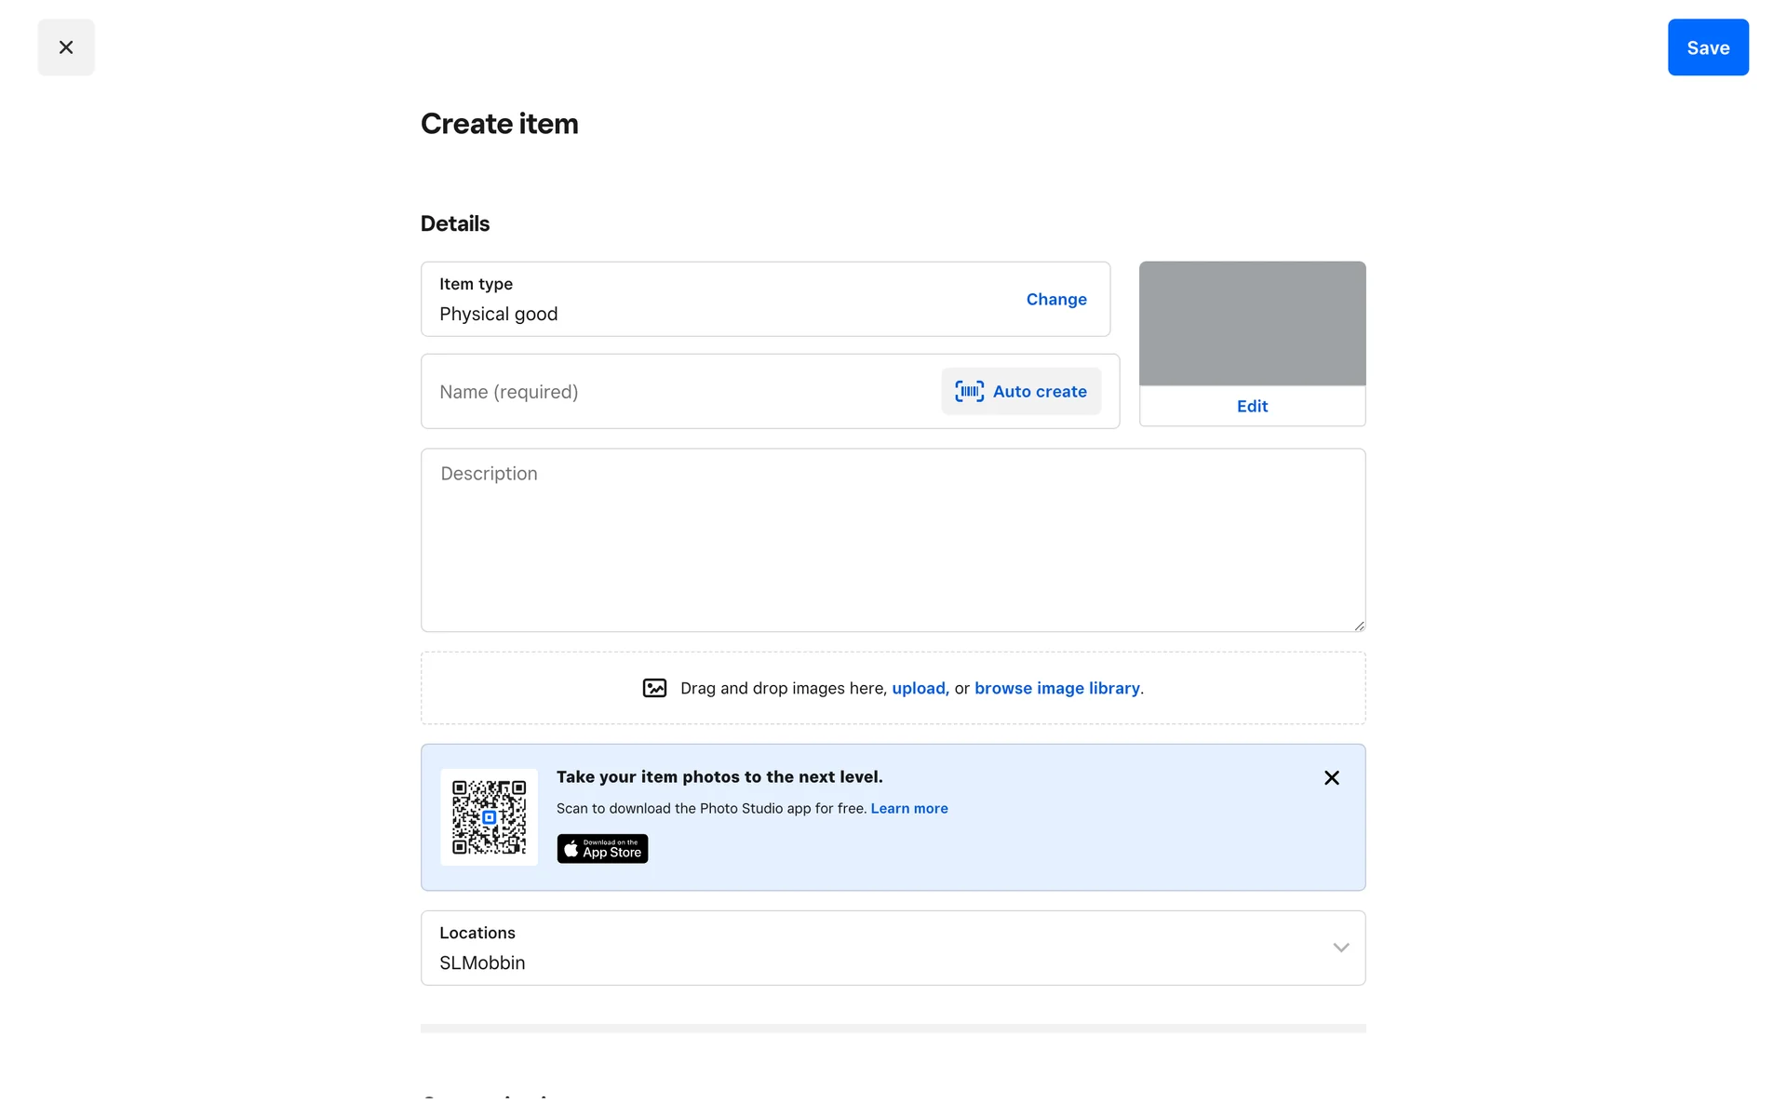Click the Photo Studio QR code
The width and height of the screenshot is (1787, 1117).
tap(489, 817)
